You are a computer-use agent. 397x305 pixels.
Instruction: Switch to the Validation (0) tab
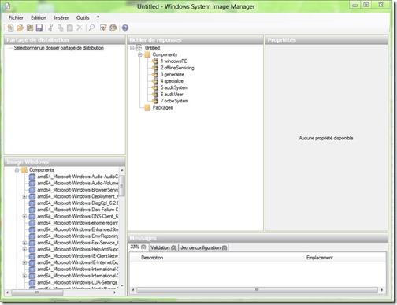163,247
